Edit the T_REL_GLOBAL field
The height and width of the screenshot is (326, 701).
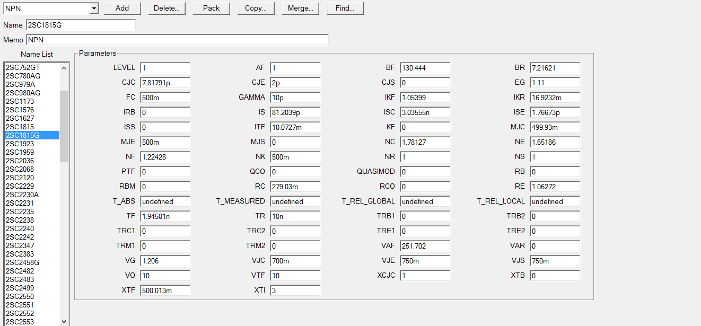(425, 201)
